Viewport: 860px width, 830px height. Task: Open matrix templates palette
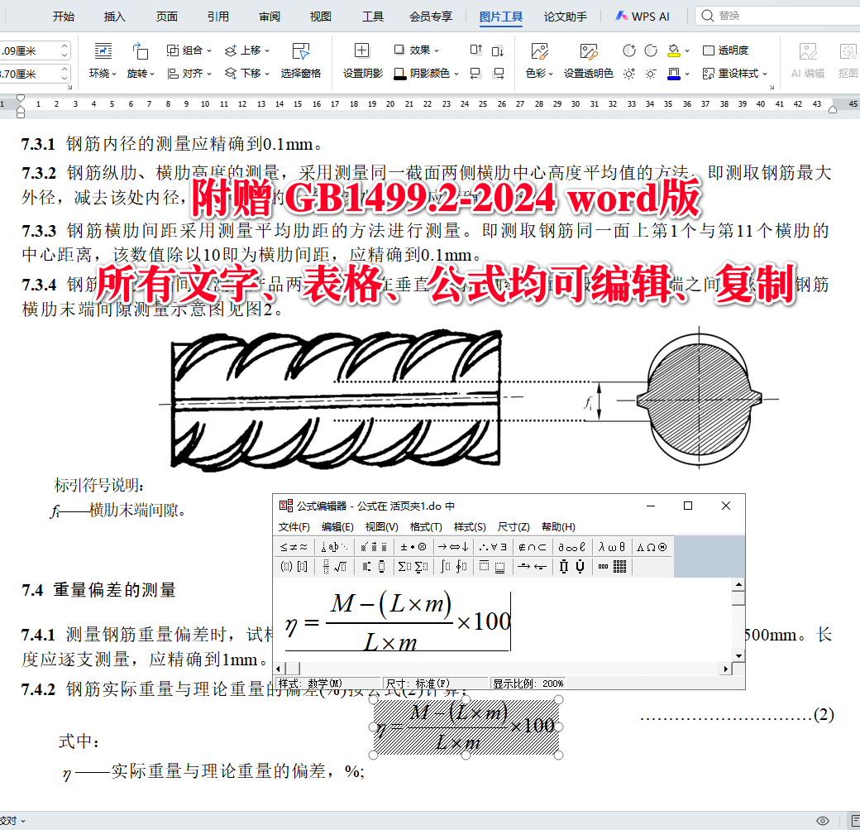pos(612,567)
